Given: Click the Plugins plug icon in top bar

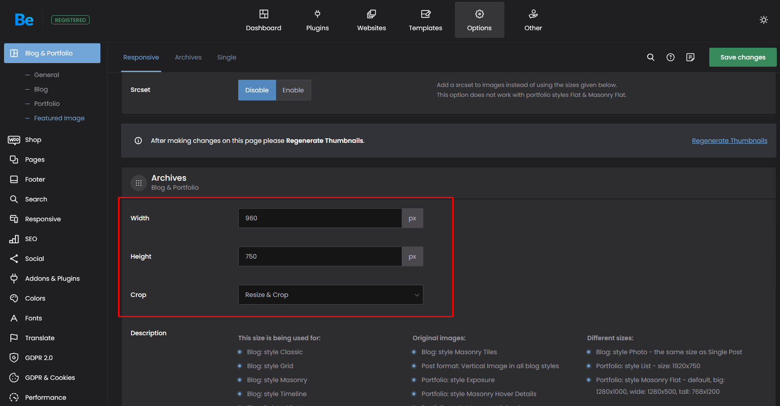Looking at the screenshot, I should coord(317,14).
